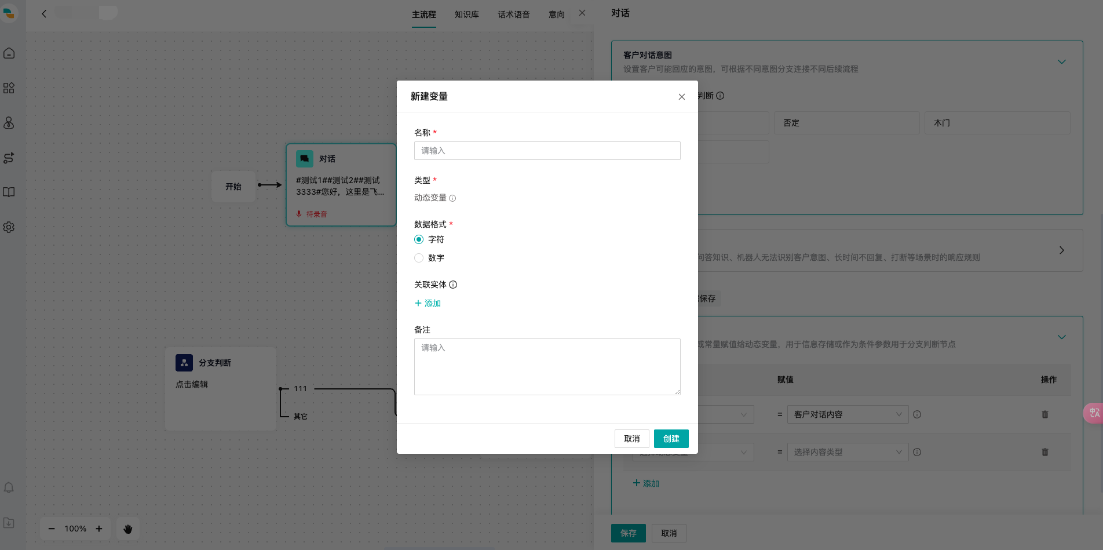Open the settings gear in sidebar
Image resolution: width=1103 pixels, height=550 pixels.
pos(9,227)
